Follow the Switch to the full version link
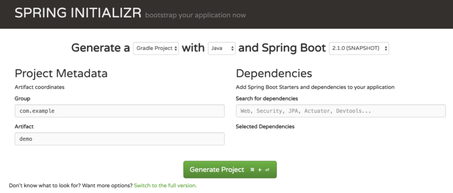 [x=165, y=185]
